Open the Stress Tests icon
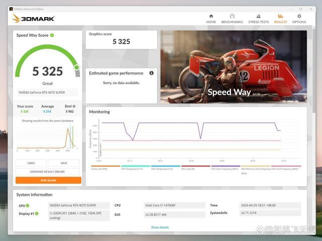322x241 pixels. pos(258,16)
